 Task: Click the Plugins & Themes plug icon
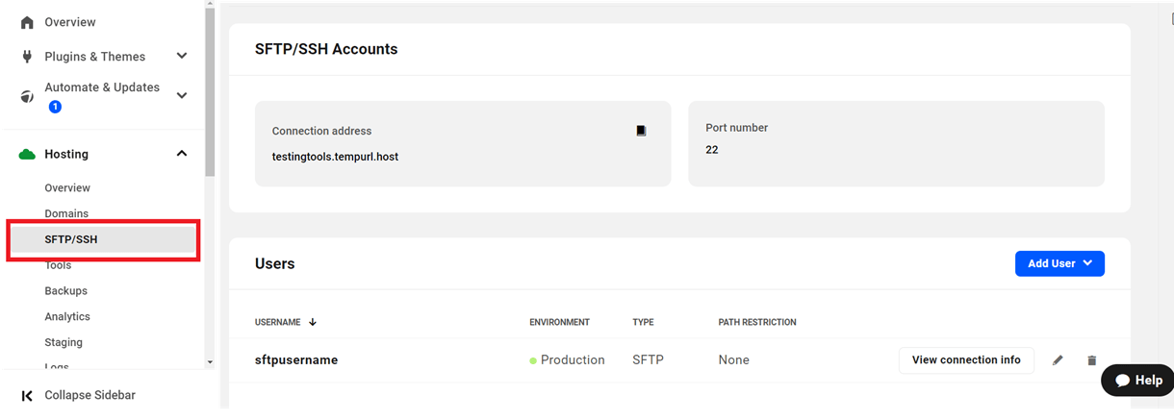tap(27, 57)
